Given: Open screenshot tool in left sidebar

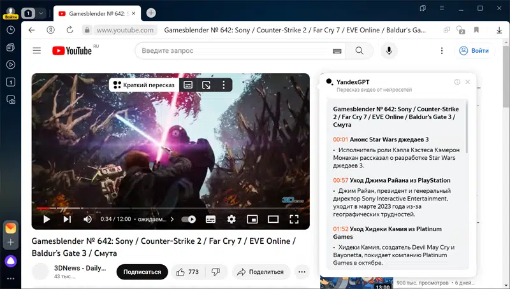Looking at the screenshot, I should coord(11,100).
